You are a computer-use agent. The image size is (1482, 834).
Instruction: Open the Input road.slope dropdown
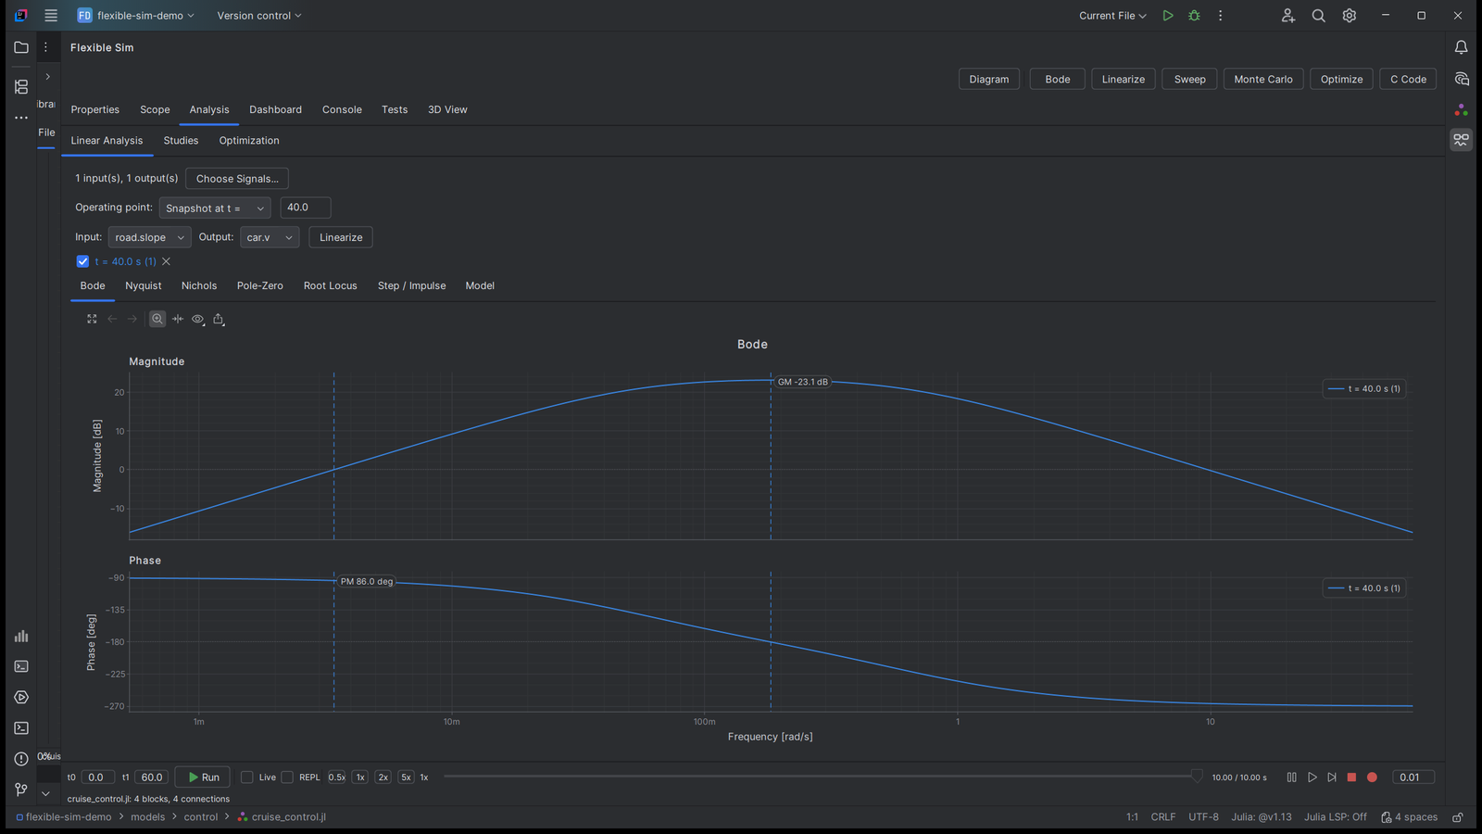[149, 237]
